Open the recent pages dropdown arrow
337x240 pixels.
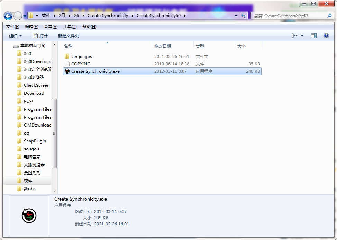coord(25,16)
